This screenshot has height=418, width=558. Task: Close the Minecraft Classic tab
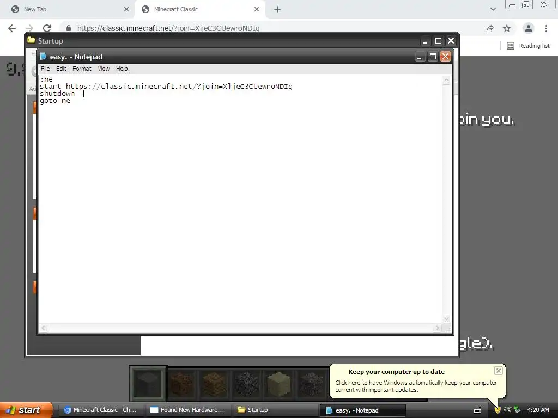(x=257, y=10)
